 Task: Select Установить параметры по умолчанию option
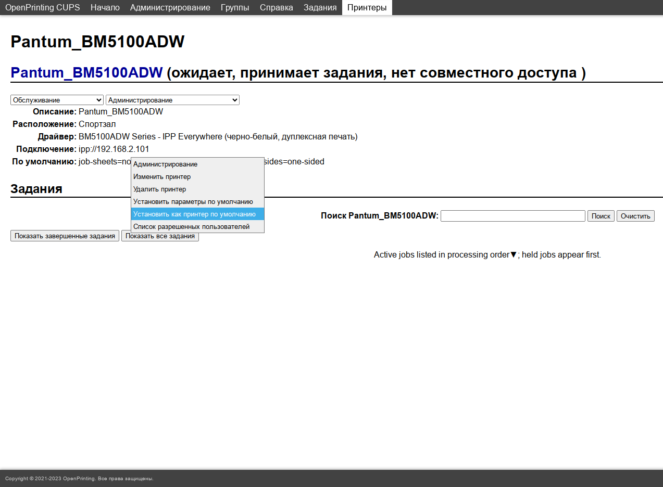(x=193, y=202)
